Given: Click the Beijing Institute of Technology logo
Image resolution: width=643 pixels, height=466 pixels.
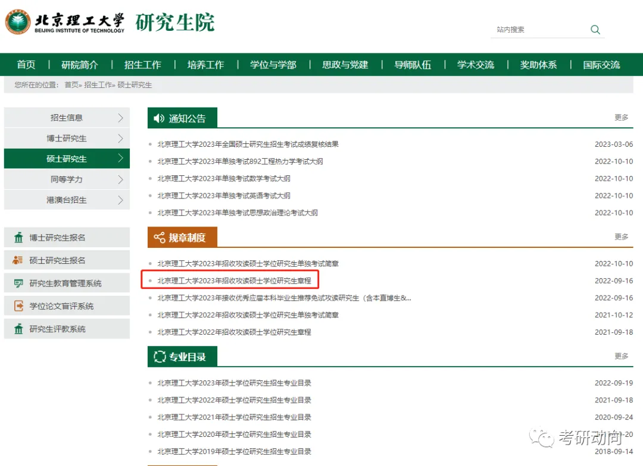Looking at the screenshot, I should pyautogui.click(x=65, y=22).
